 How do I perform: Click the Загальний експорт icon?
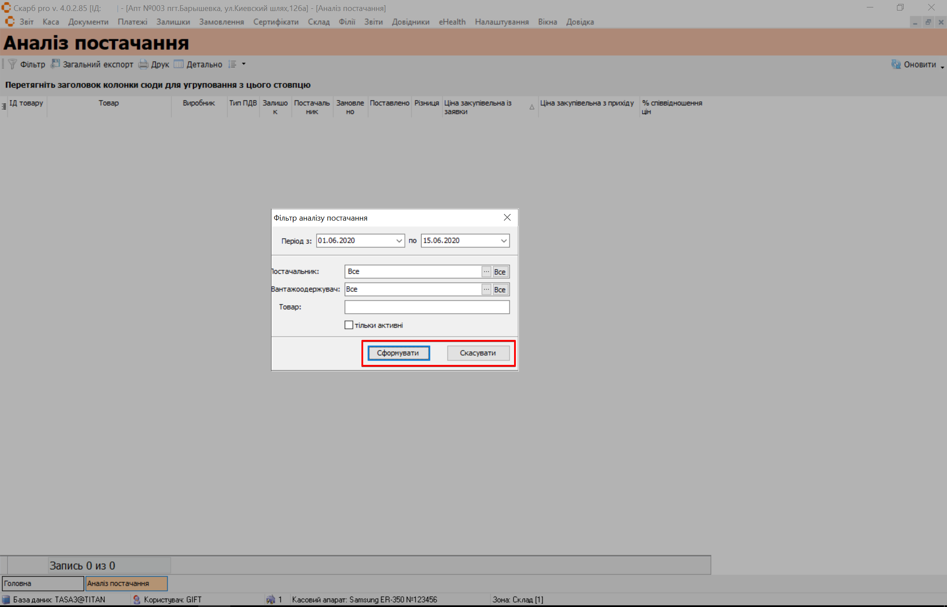55,64
